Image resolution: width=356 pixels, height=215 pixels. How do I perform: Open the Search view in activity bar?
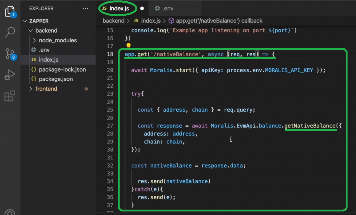[x=10, y=32]
